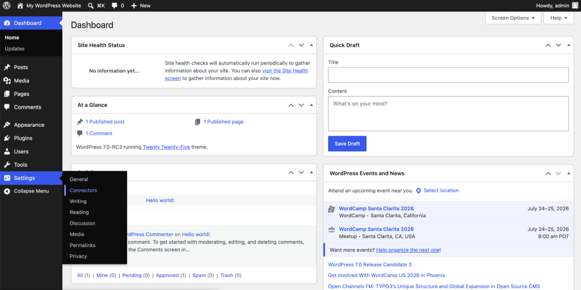This screenshot has height=290, width=581.
Task: Open the 1 Published page link
Action: tap(224, 122)
